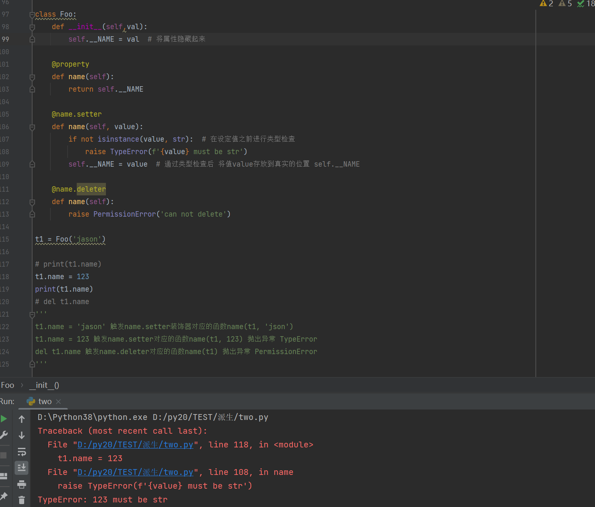
Task: Click the Foo breadcrumb
Action: [8, 385]
